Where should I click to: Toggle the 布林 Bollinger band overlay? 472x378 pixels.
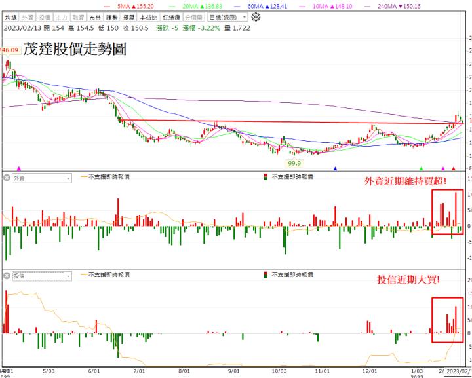pyautogui.click(x=95, y=18)
